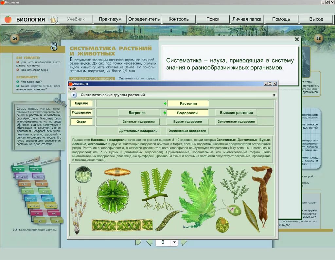This screenshot has height=260, width=335.
Task: Click the spindle-shaped diatom image
Action: (117, 172)
